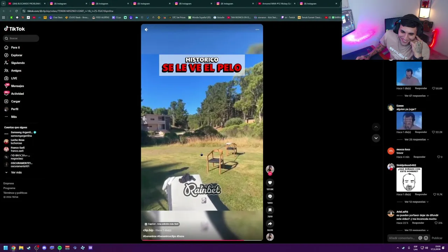Viewport: 448px width, 252px height.
Task: Open Términos y políticas link
Action: click(15, 193)
